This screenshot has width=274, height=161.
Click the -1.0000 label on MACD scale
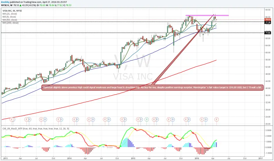coord(268,153)
